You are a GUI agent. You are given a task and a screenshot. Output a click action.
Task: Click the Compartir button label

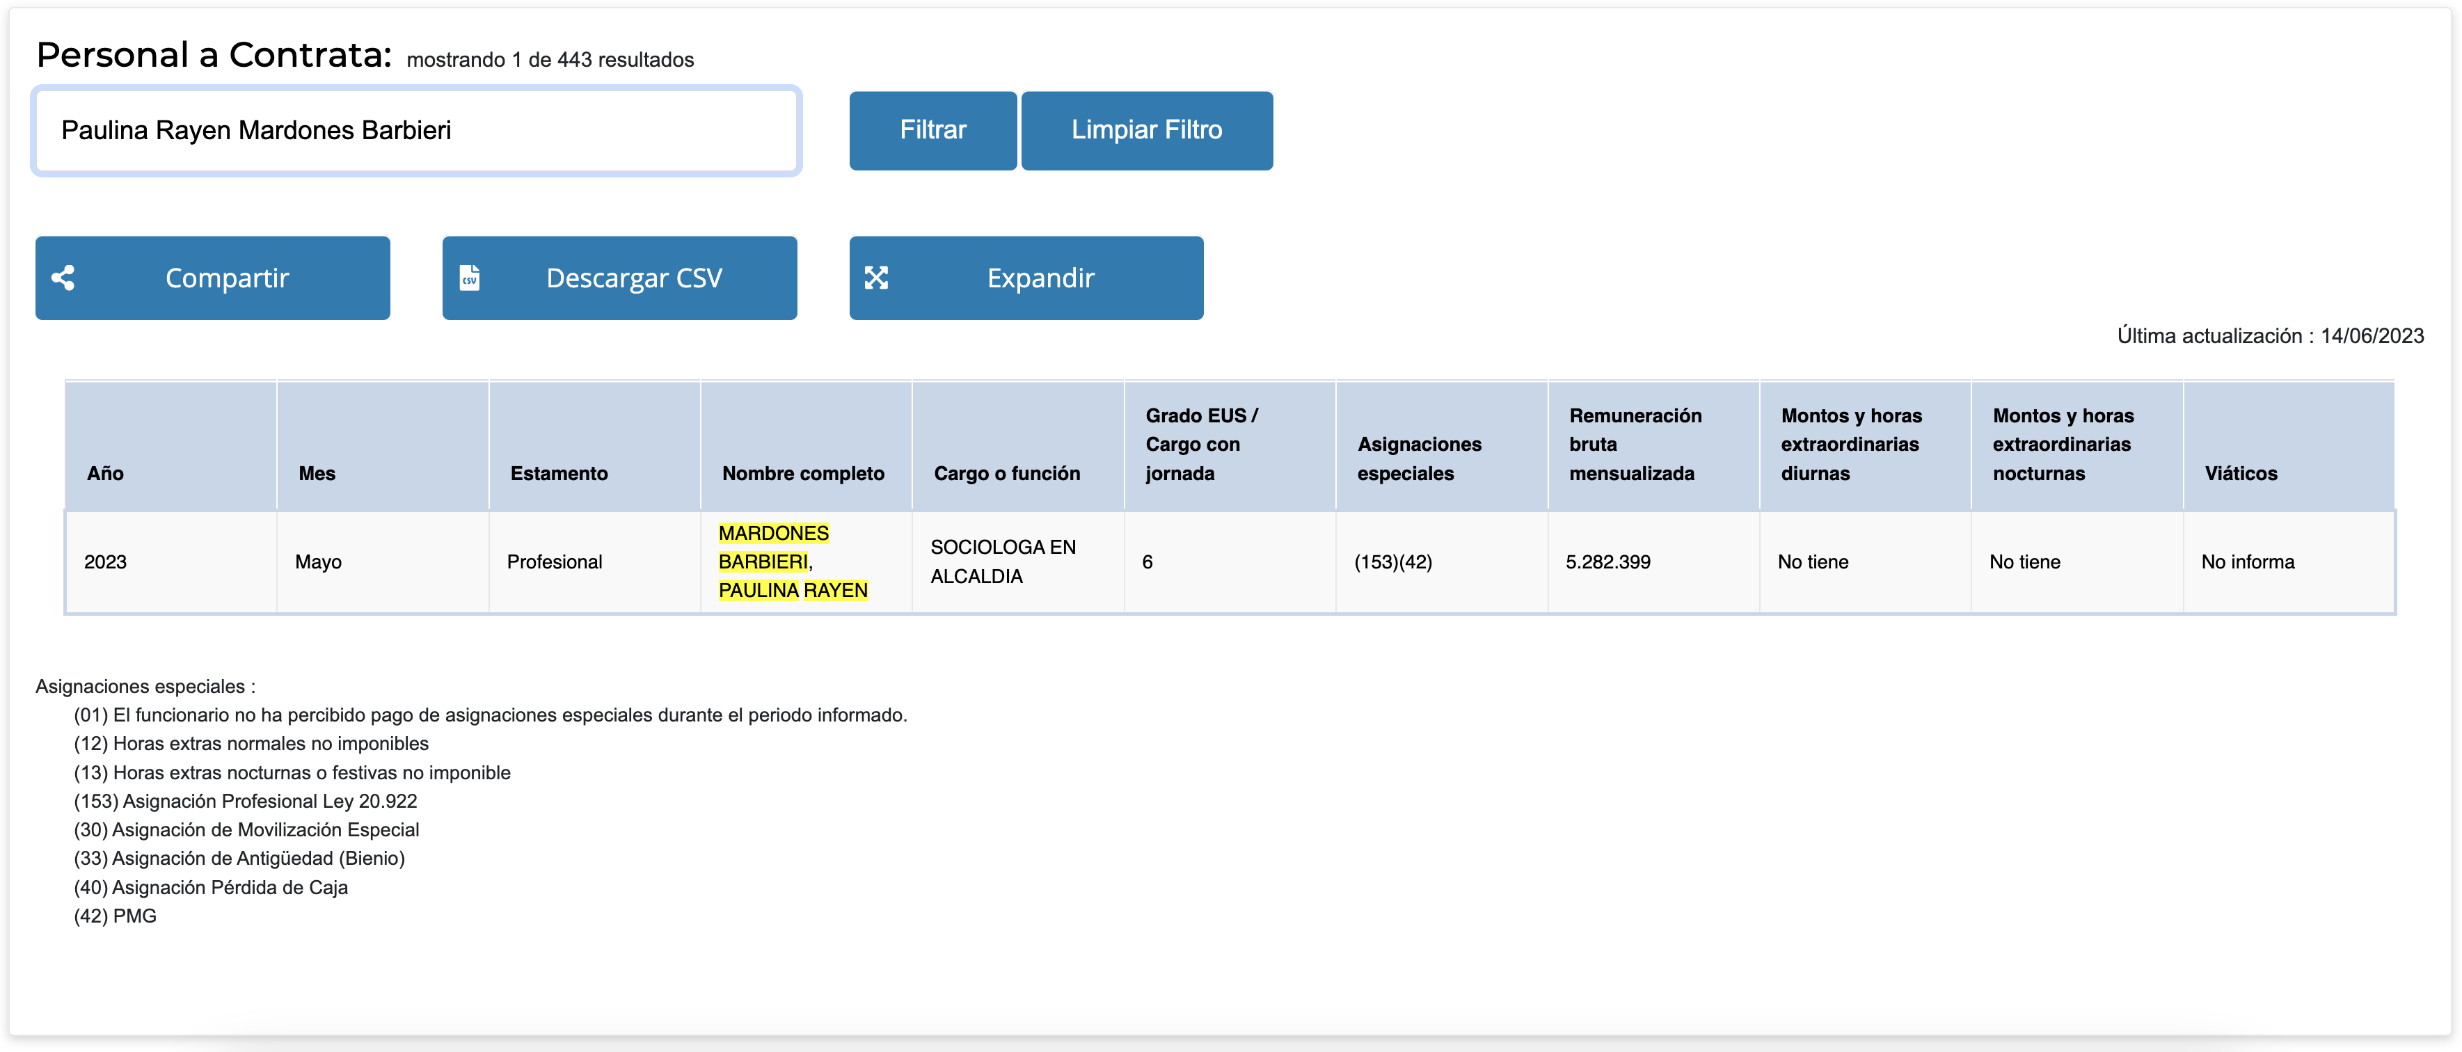[227, 278]
